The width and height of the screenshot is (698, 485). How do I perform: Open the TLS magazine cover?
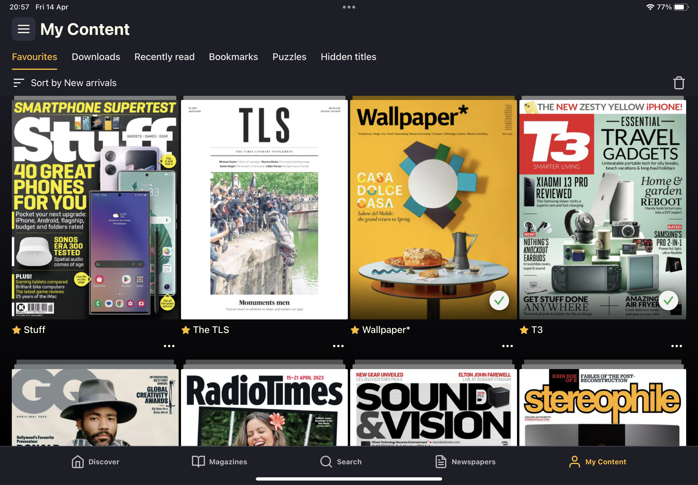tap(264, 210)
